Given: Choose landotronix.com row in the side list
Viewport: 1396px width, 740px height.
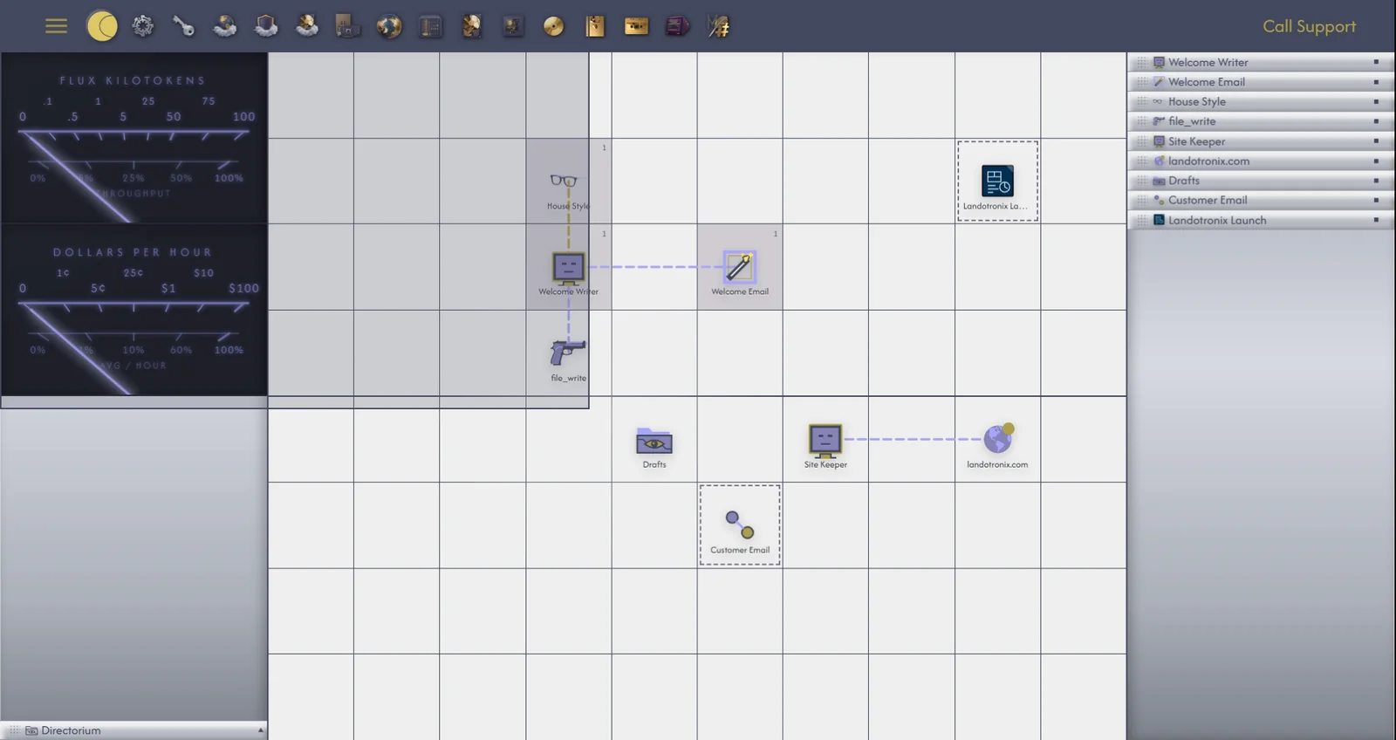Looking at the screenshot, I should pos(1260,161).
